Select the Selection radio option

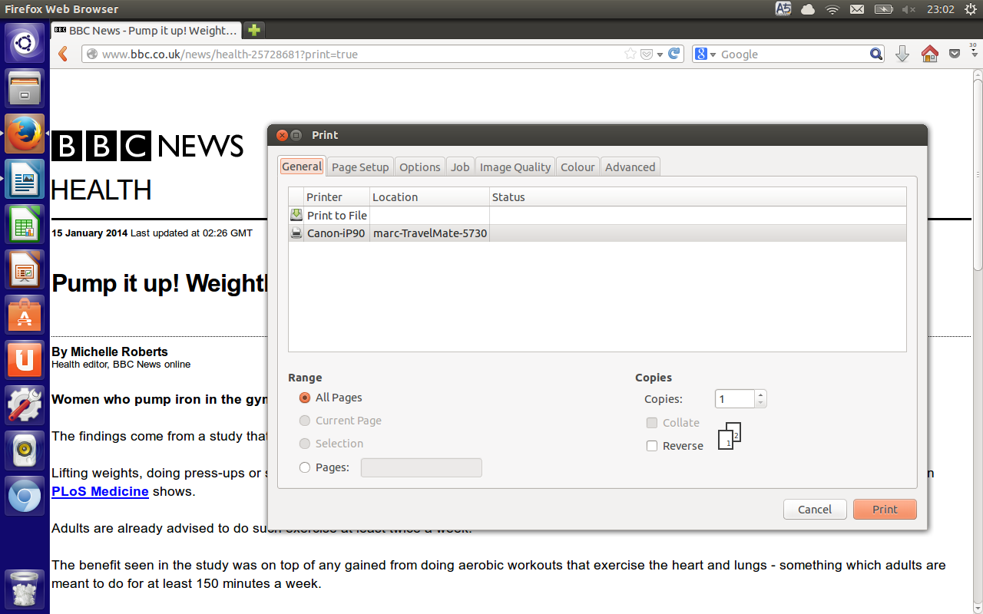coord(305,444)
